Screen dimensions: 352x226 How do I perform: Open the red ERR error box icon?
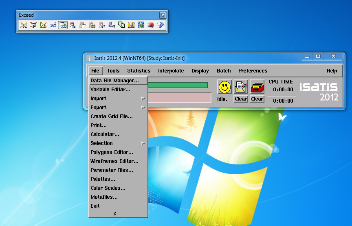(257, 87)
